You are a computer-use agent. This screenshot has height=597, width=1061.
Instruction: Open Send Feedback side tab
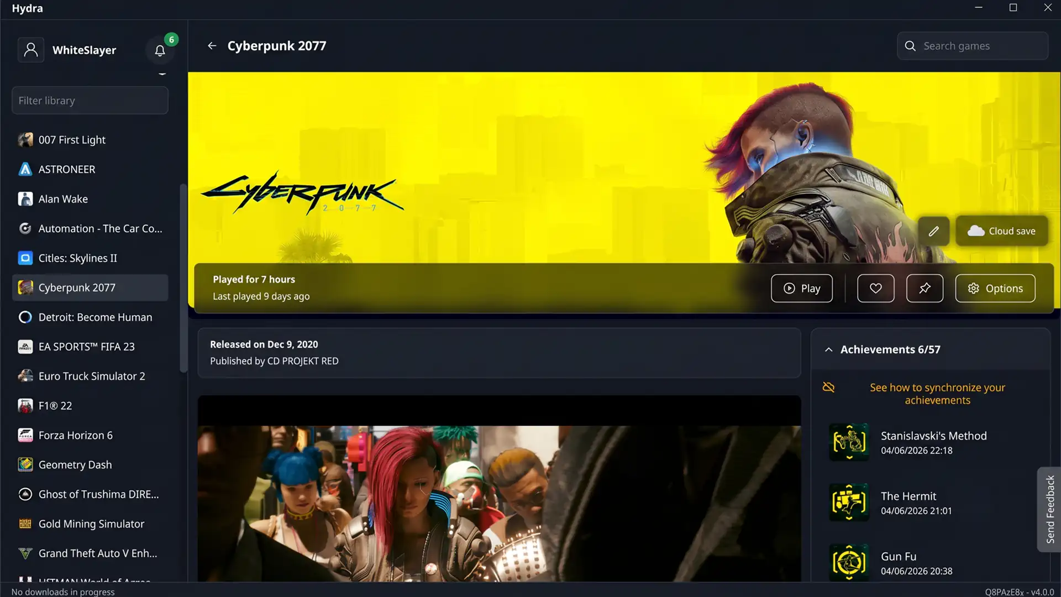(1049, 510)
